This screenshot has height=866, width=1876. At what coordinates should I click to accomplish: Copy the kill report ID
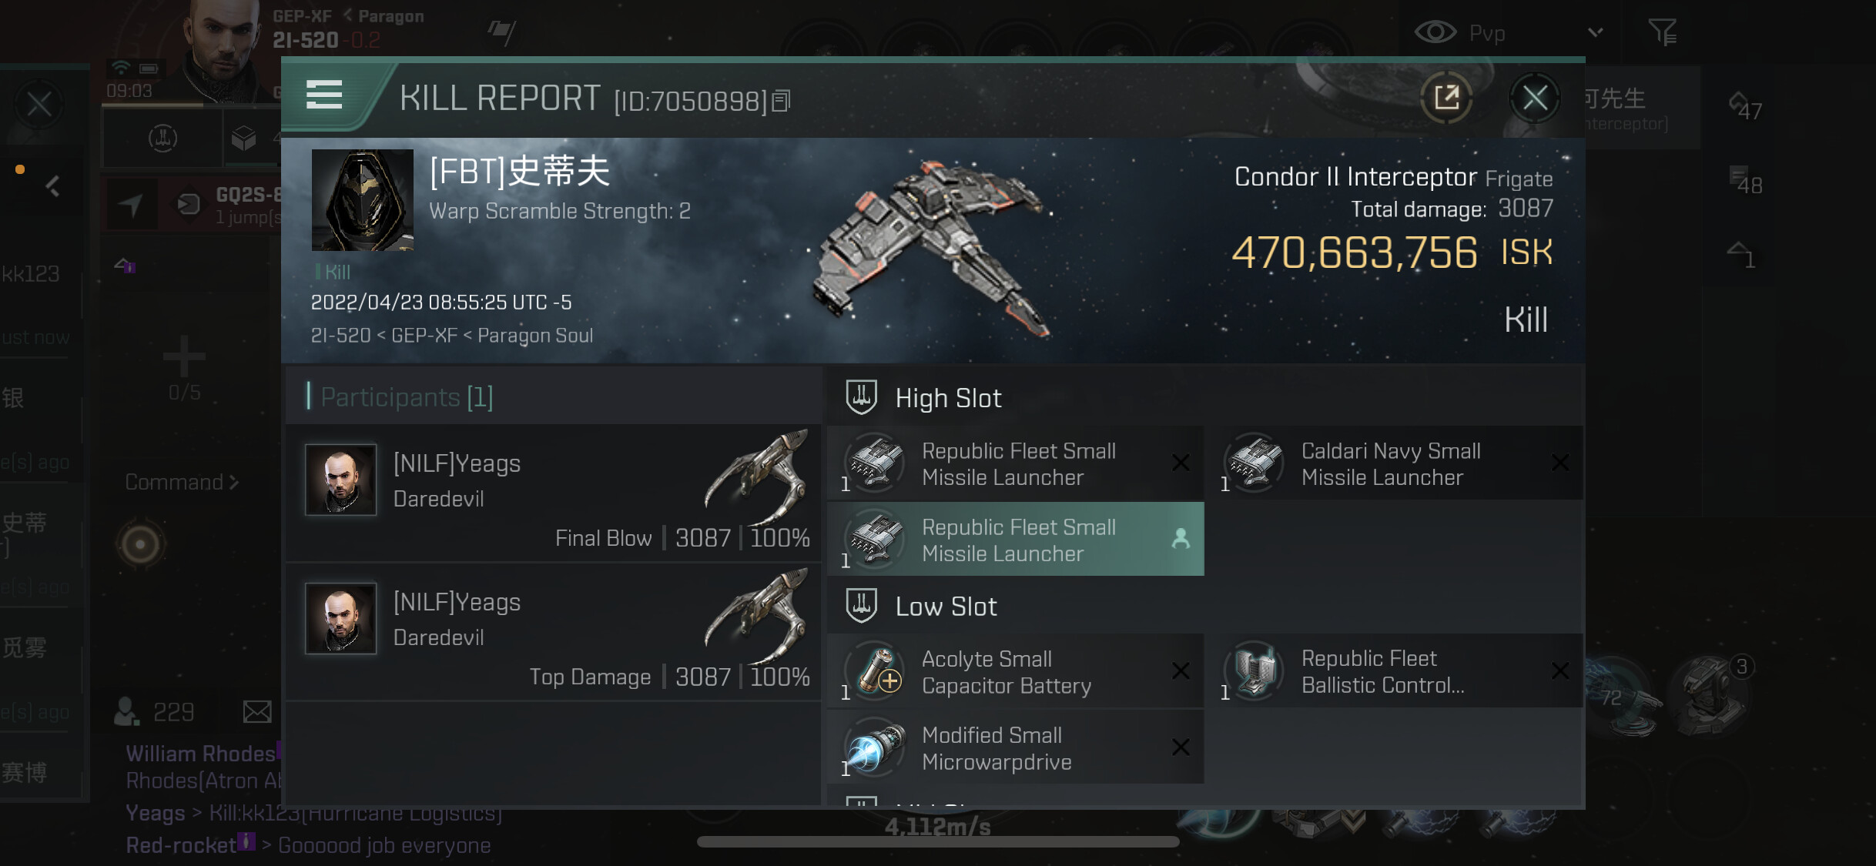[x=781, y=101]
